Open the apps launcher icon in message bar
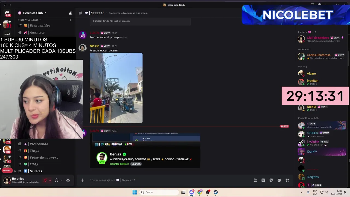The image size is (350, 197). click(x=287, y=180)
